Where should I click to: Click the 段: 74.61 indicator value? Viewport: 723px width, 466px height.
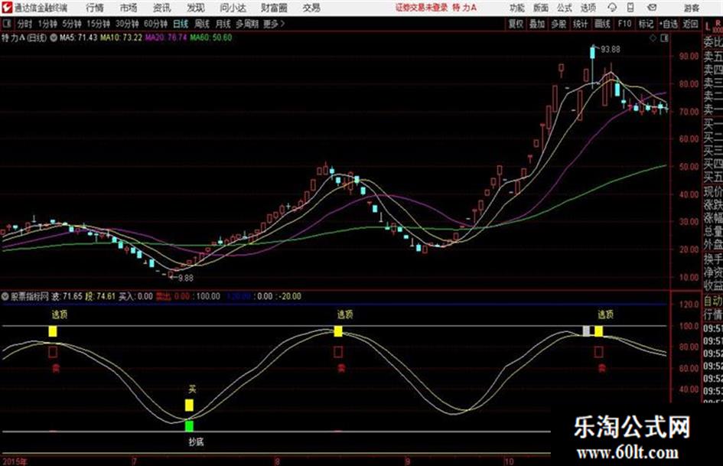click(x=100, y=296)
